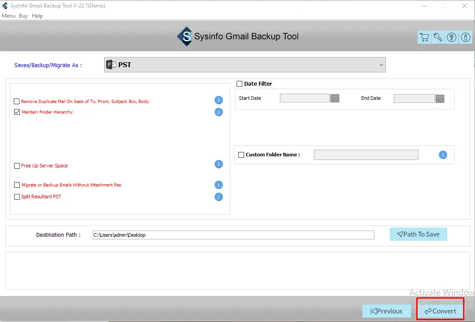The height and width of the screenshot is (322, 475).
Task: Click the Destination Path label
Action: pos(58,235)
